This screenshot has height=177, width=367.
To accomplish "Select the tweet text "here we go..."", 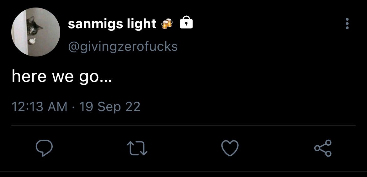I will pyautogui.click(x=62, y=77).
